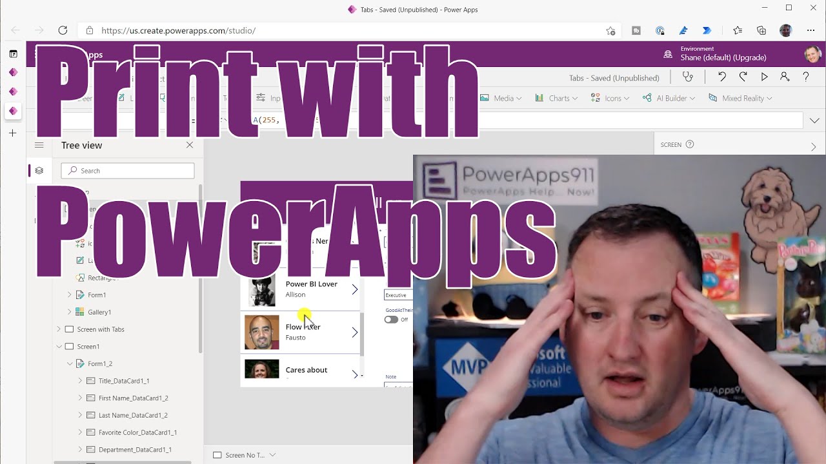Open the top vertical tabs panel icon

12,54
